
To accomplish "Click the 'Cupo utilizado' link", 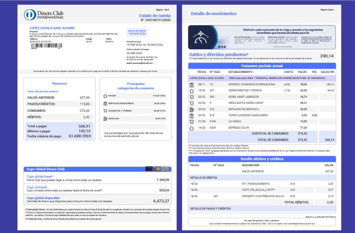I will click(x=37, y=187).
